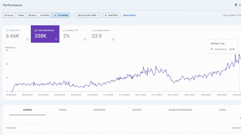Viewport: 241px width, 135px height.
Task: Open help icon on Average CTR card
Action: 85,39
